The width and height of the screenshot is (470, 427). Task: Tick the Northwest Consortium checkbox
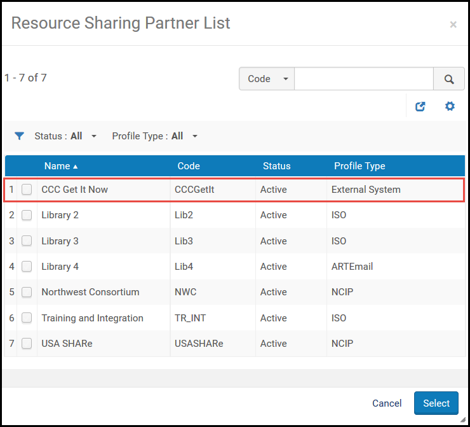coord(27,292)
